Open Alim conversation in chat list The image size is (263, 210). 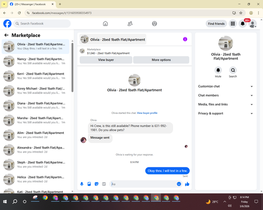(35, 135)
